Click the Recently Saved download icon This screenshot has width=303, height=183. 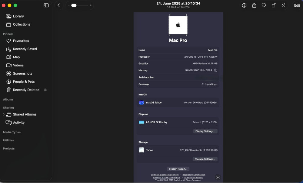8,49
